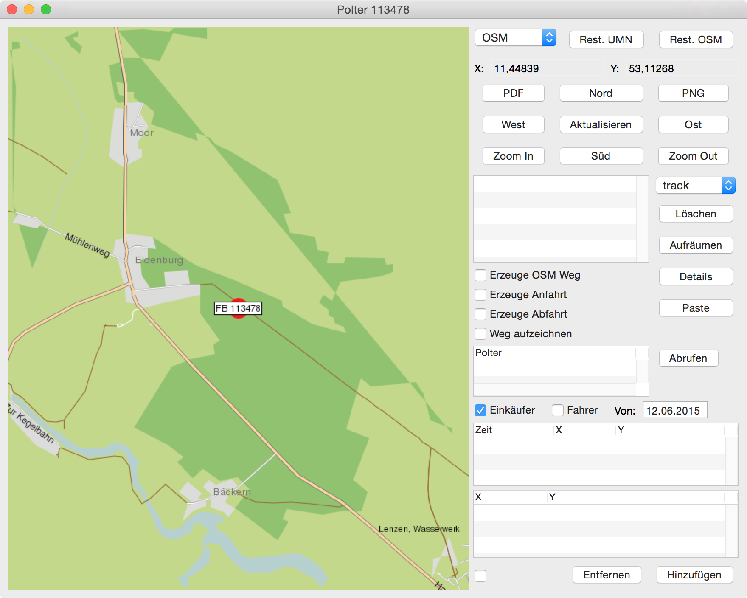Click the Mühlenweg street label
The width and height of the screenshot is (747, 598).
point(87,245)
